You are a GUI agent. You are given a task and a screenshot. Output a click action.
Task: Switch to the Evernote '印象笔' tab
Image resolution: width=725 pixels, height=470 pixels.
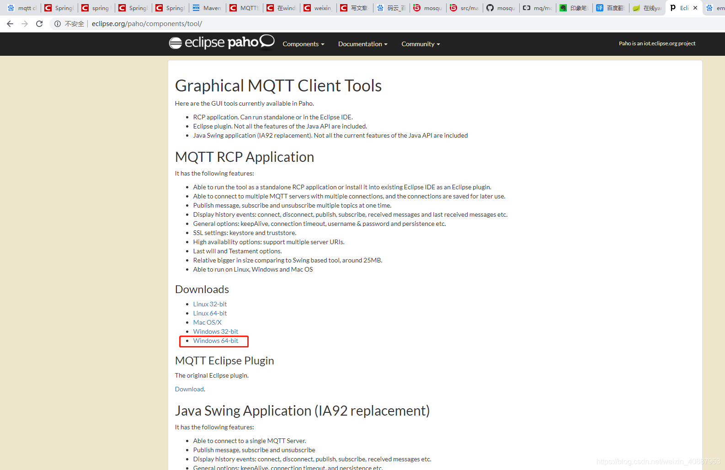[574, 8]
